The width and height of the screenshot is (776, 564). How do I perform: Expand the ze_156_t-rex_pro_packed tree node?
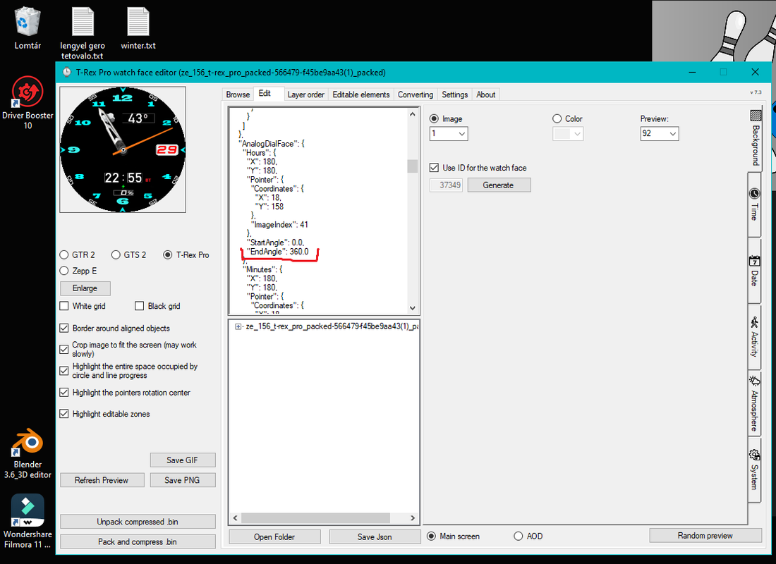click(238, 326)
